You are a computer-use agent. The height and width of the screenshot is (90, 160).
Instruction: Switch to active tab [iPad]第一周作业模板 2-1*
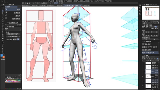(73, 5)
